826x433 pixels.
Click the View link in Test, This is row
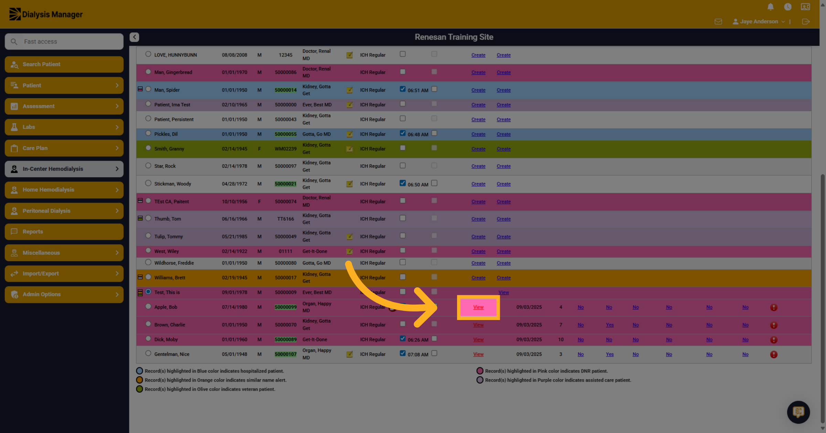pos(504,292)
